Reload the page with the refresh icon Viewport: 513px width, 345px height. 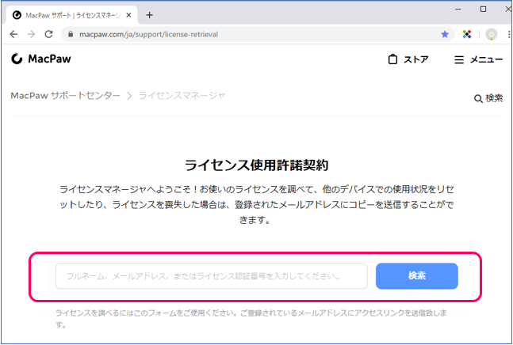[48, 34]
